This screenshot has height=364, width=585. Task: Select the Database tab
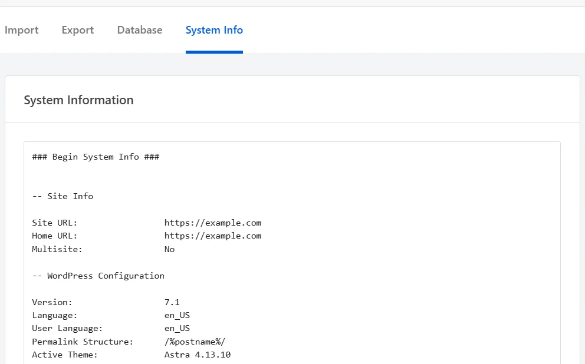[x=140, y=30]
